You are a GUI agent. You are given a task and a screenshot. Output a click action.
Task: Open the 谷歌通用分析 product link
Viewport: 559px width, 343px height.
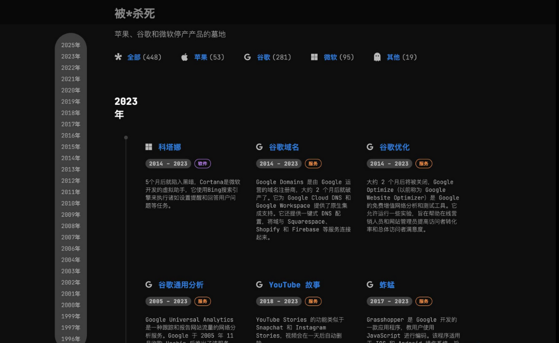coord(181,285)
